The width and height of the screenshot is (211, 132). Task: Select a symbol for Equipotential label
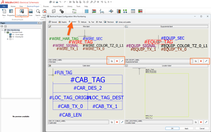196,61
